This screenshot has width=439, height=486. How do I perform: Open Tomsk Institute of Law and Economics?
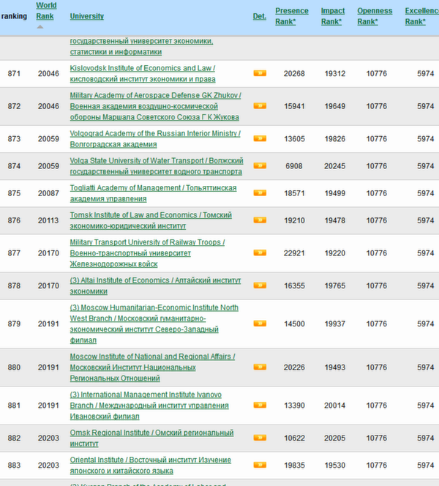[151, 220]
